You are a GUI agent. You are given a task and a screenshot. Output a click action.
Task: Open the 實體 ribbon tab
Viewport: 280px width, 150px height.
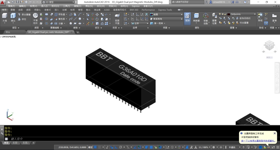[x=13, y=10]
